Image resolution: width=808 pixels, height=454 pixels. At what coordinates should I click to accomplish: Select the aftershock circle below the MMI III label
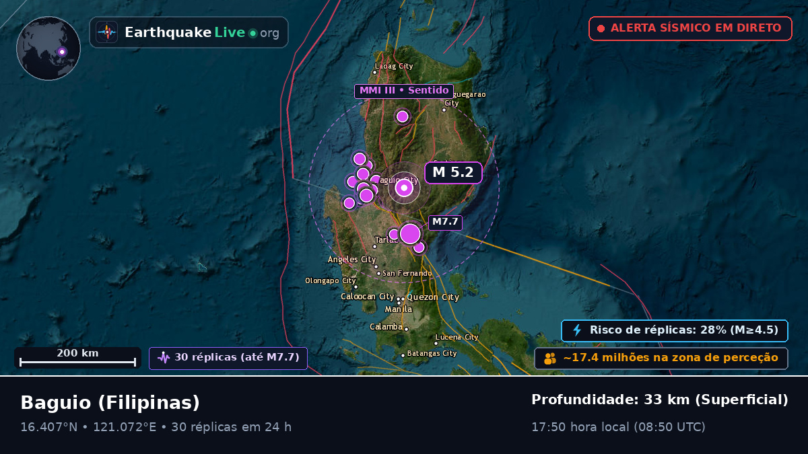[403, 116]
